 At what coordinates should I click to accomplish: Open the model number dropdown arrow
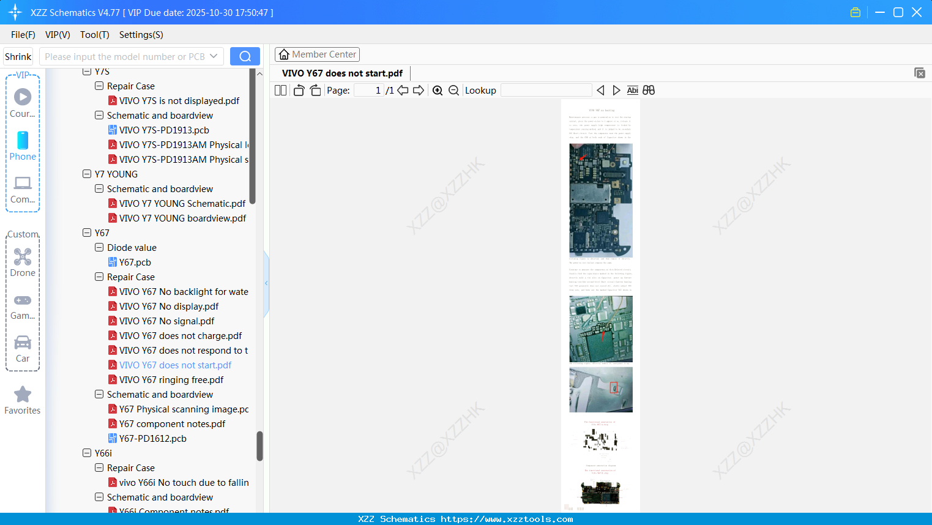click(214, 56)
